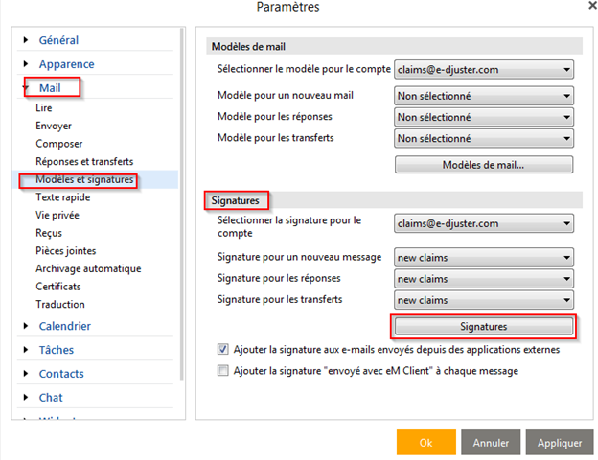Open the Lire mail settings

tap(44, 108)
